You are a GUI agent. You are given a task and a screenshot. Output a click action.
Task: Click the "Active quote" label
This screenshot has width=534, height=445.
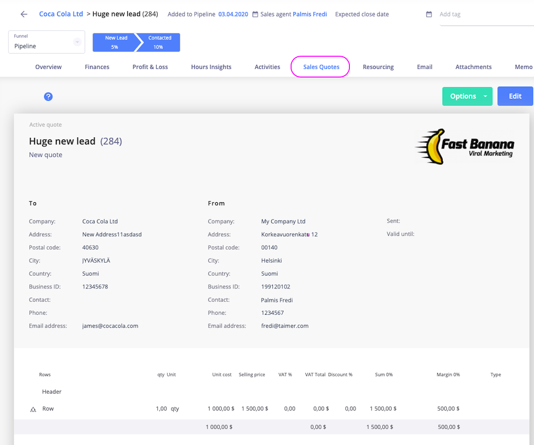(x=46, y=125)
